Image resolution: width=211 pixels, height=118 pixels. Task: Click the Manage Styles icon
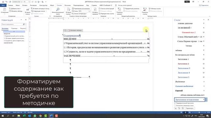tap(183, 108)
